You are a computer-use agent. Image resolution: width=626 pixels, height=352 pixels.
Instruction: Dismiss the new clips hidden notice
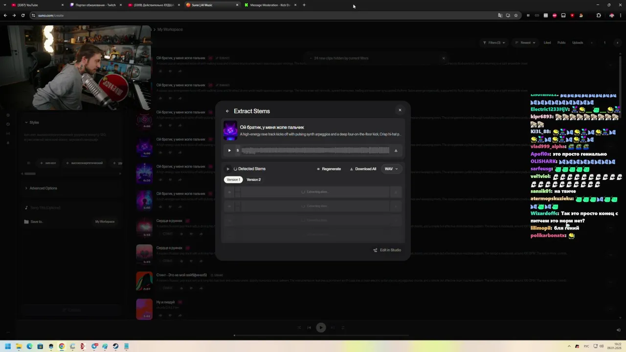click(444, 58)
